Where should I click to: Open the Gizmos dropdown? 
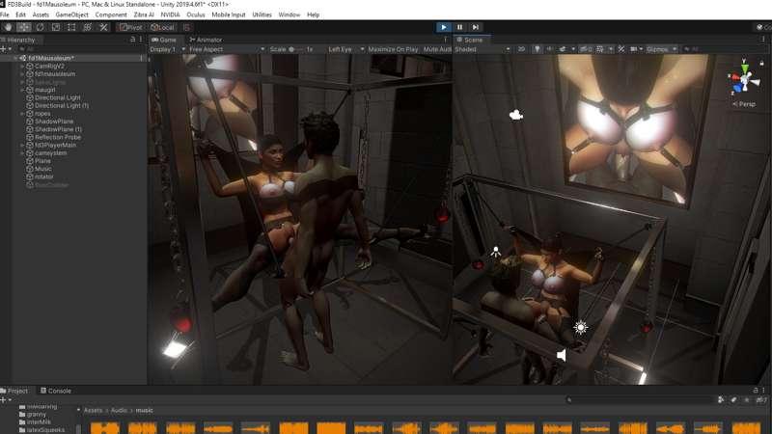[661, 49]
